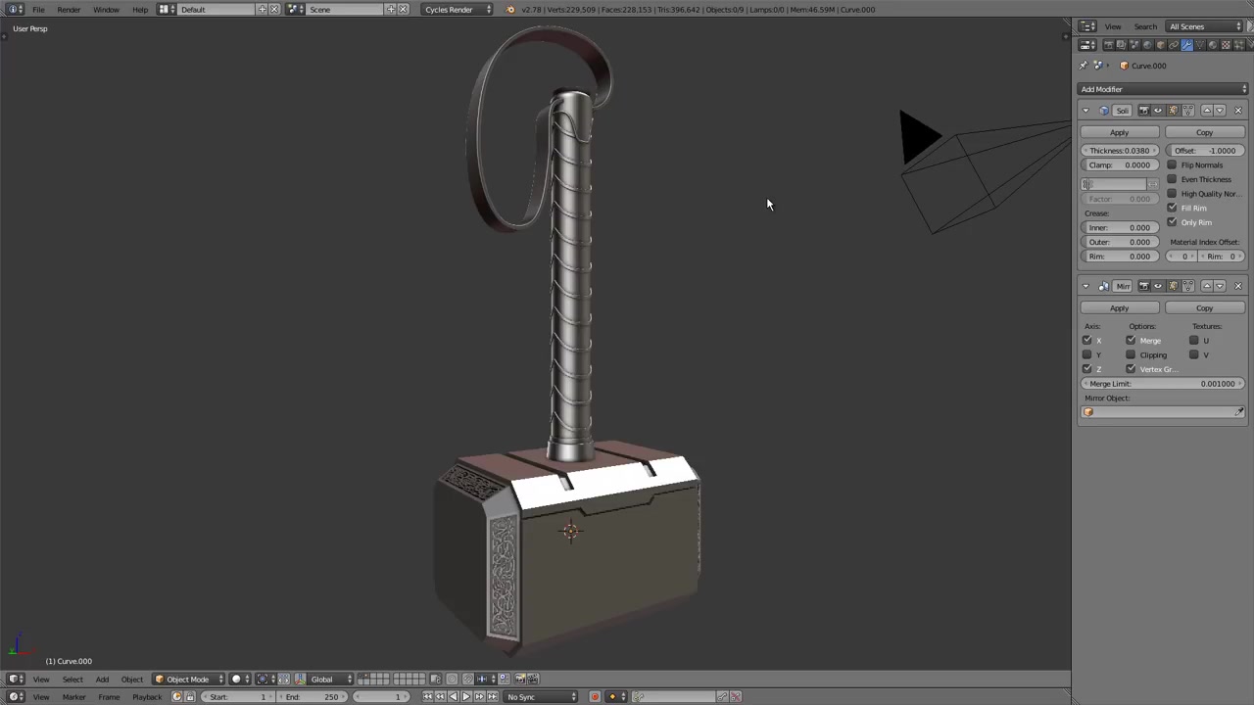This screenshot has width=1254, height=705.
Task: Open the All Scenes outliner filter dropdown
Action: pos(1204,26)
